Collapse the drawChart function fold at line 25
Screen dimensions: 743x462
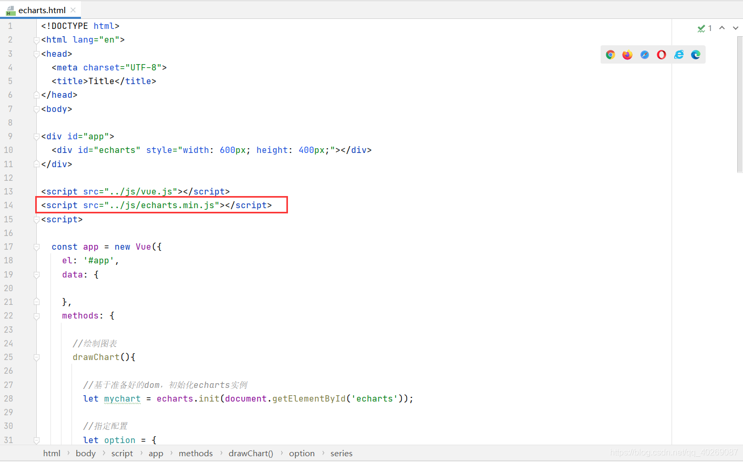pos(36,357)
